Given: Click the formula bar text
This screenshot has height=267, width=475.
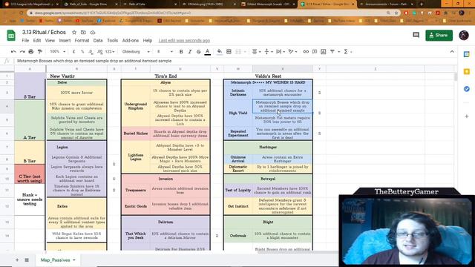Looking at the screenshot, I should point(94,61).
